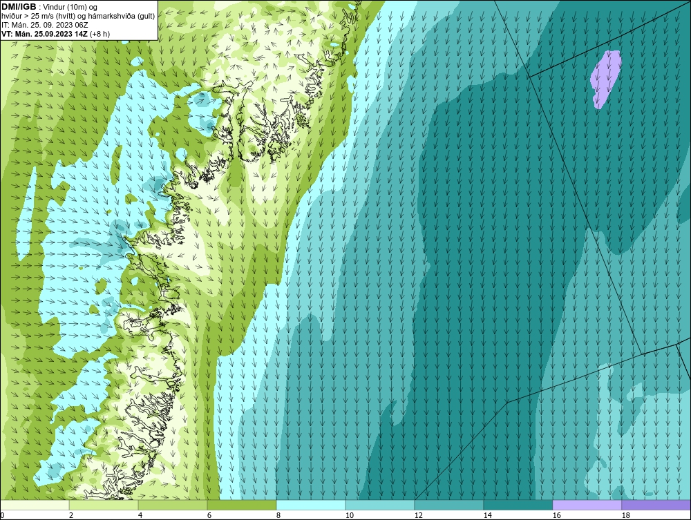Click the legend label "18"
691x520 pixels.
(625, 515)
